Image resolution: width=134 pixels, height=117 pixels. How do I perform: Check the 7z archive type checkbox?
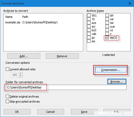[x=89, y=19]
